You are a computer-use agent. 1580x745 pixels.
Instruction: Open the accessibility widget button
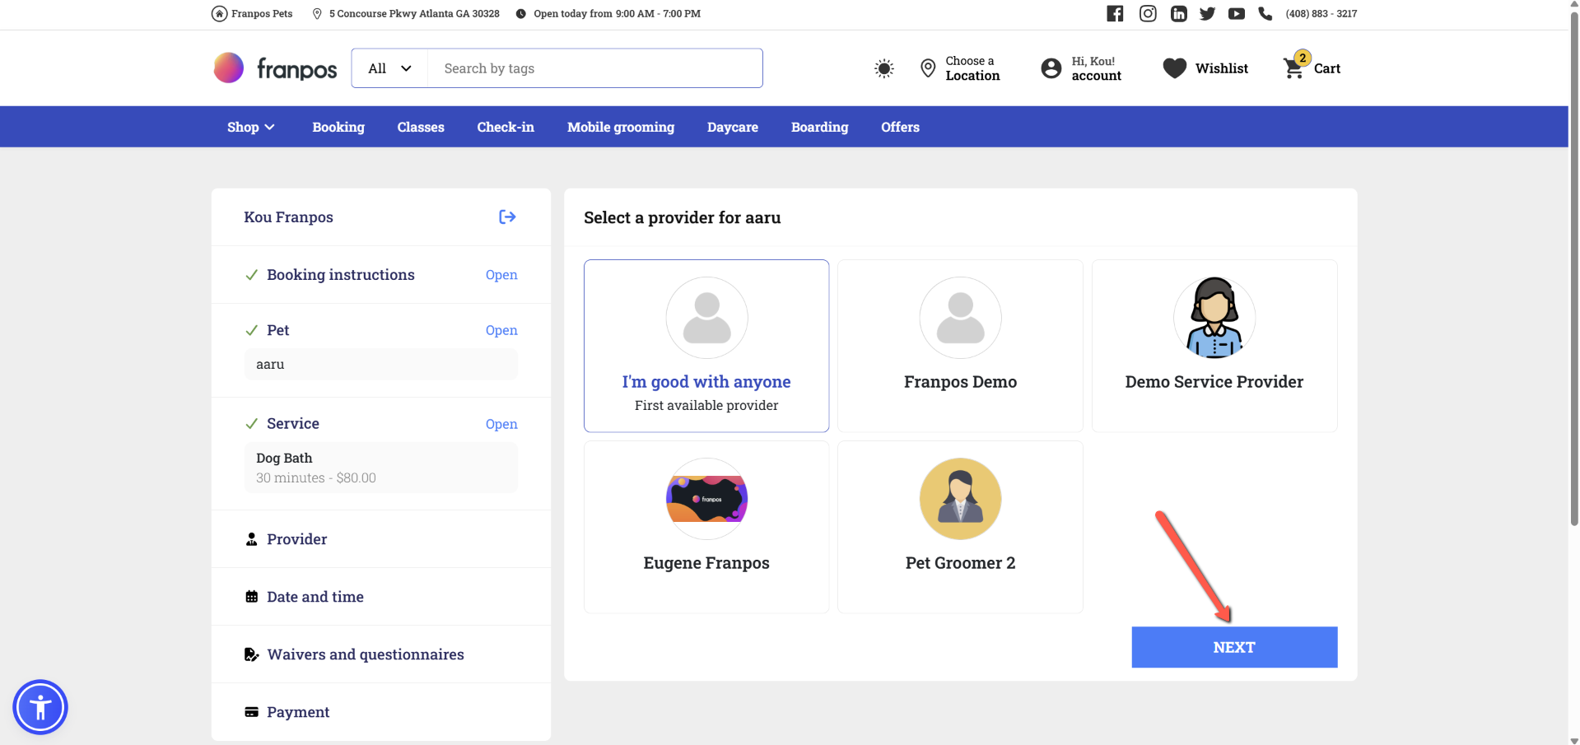click(40, 707)
